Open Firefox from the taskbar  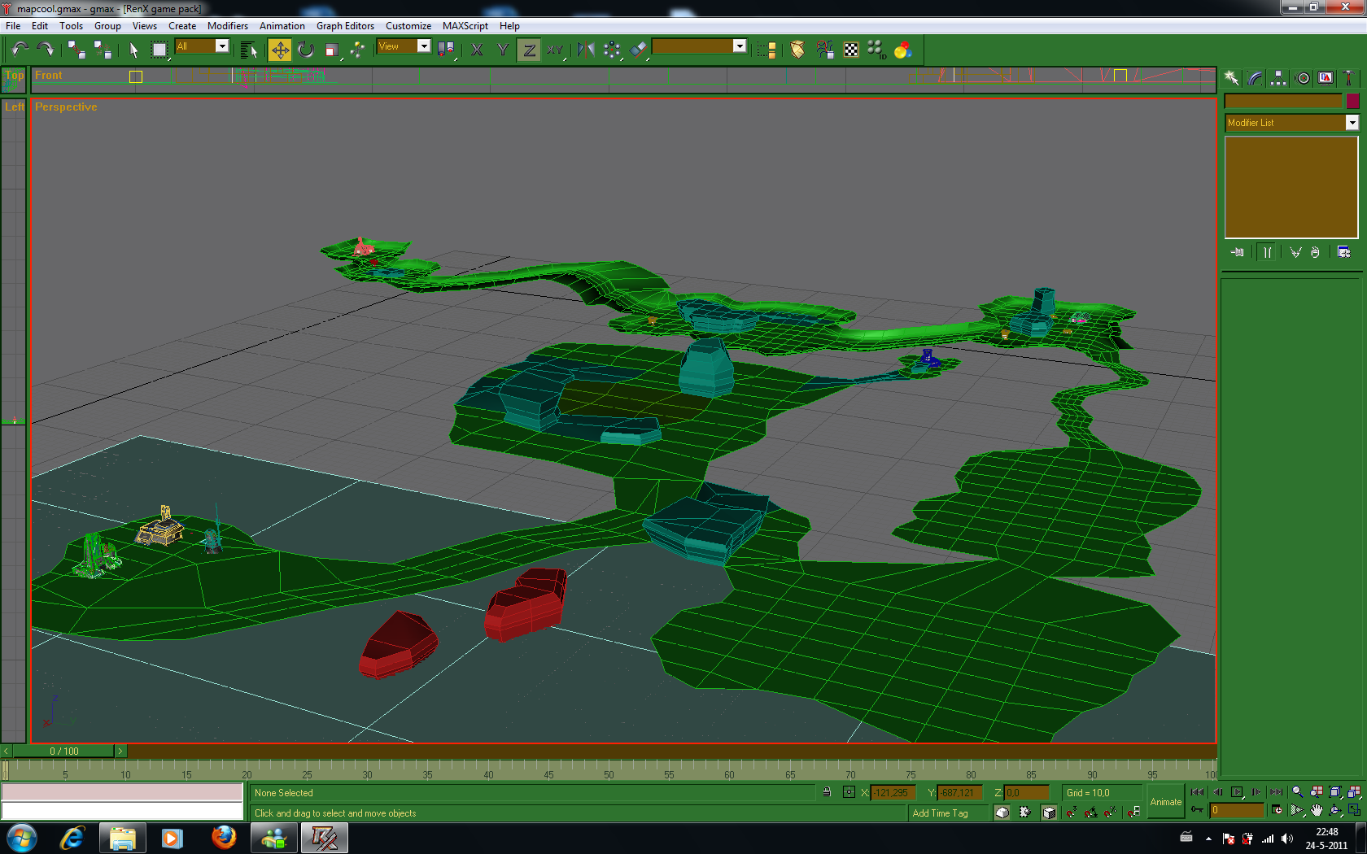[224, 837]
